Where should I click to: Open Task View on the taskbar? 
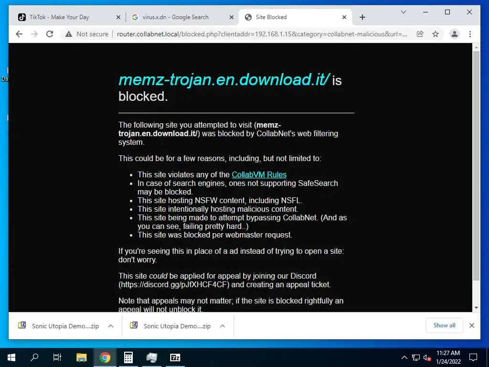[x=57, y=357]
